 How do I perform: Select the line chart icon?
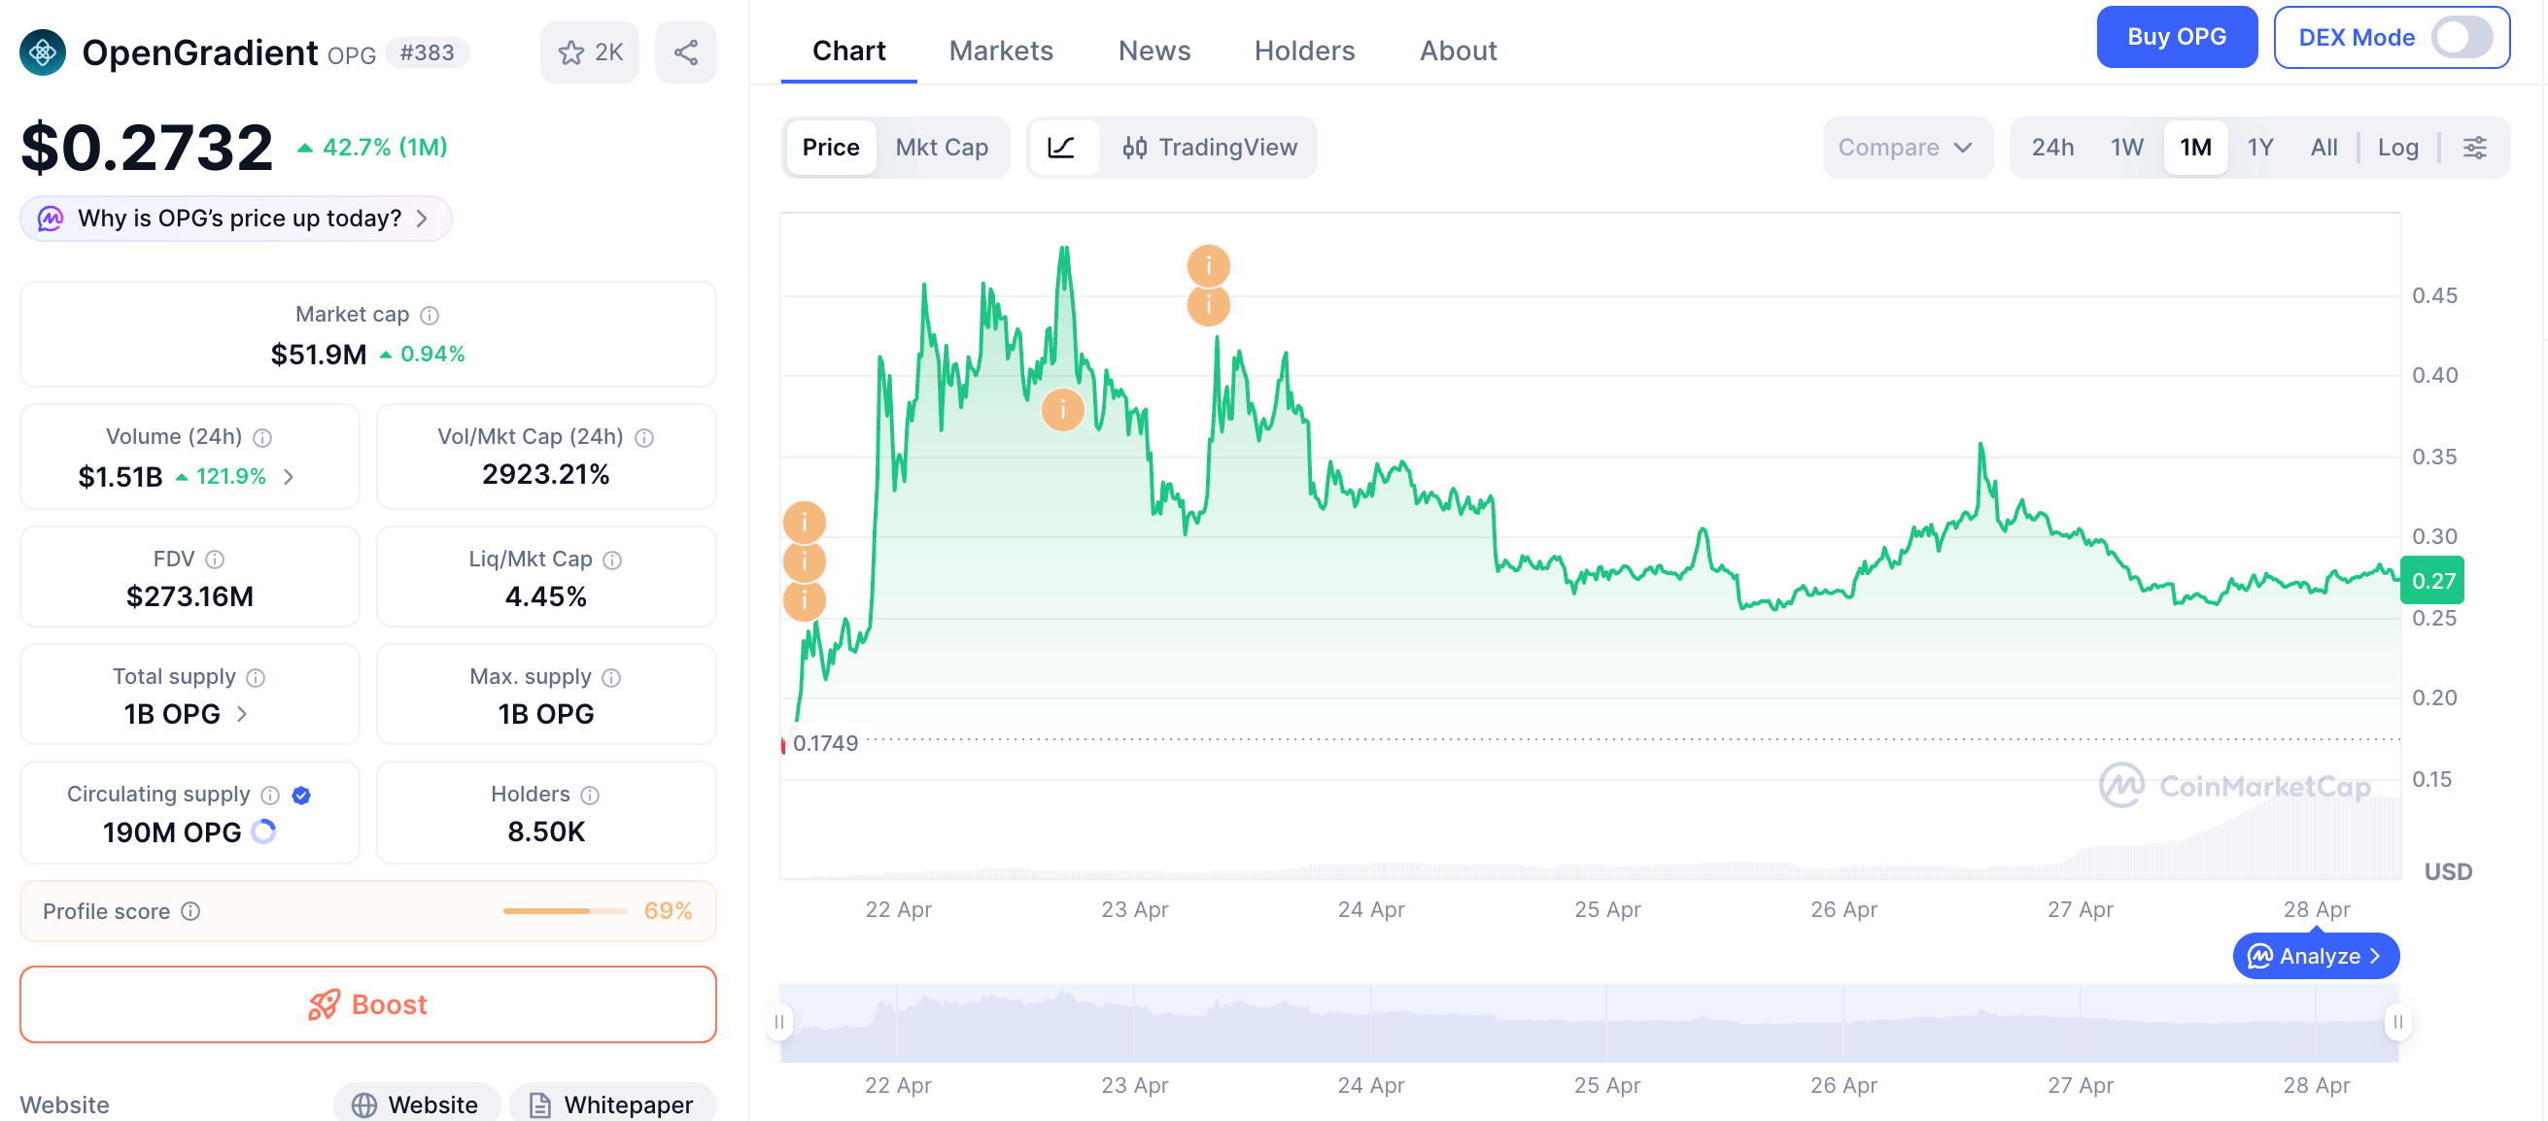[1061, 148]
